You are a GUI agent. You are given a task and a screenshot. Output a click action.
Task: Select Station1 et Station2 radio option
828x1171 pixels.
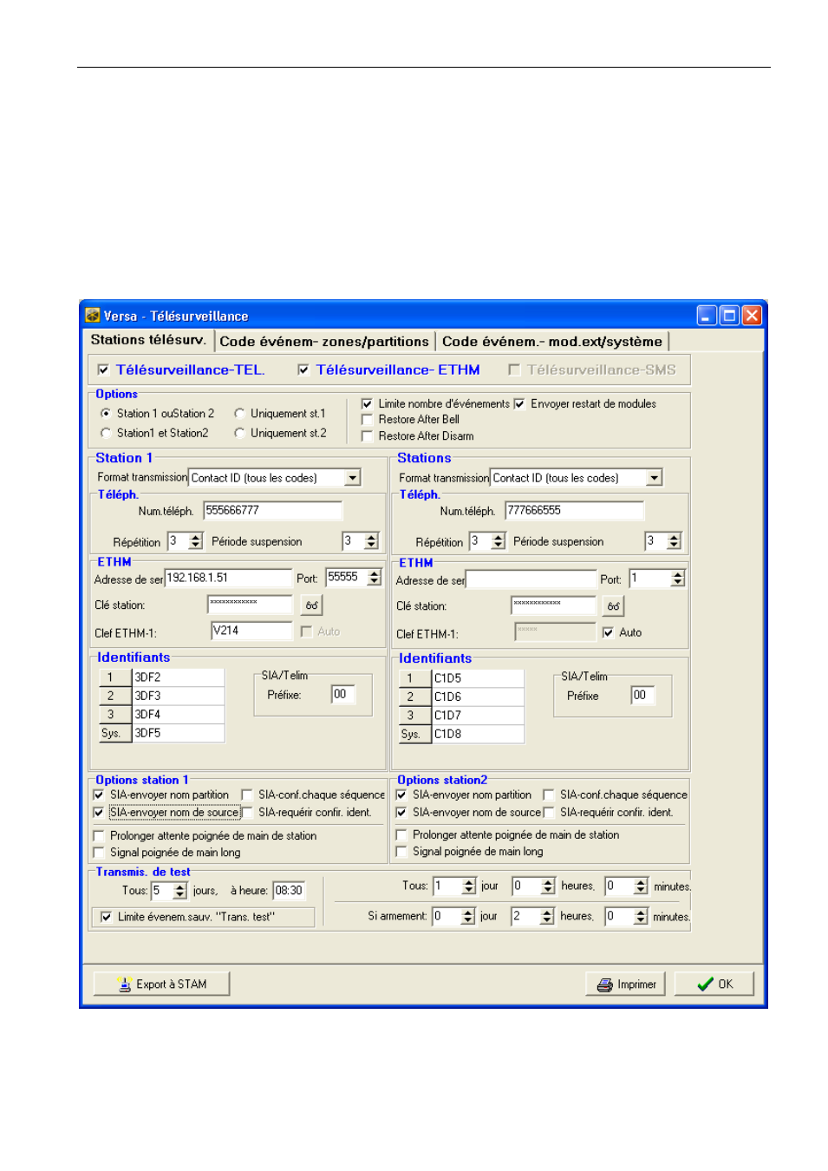[106, 433]
